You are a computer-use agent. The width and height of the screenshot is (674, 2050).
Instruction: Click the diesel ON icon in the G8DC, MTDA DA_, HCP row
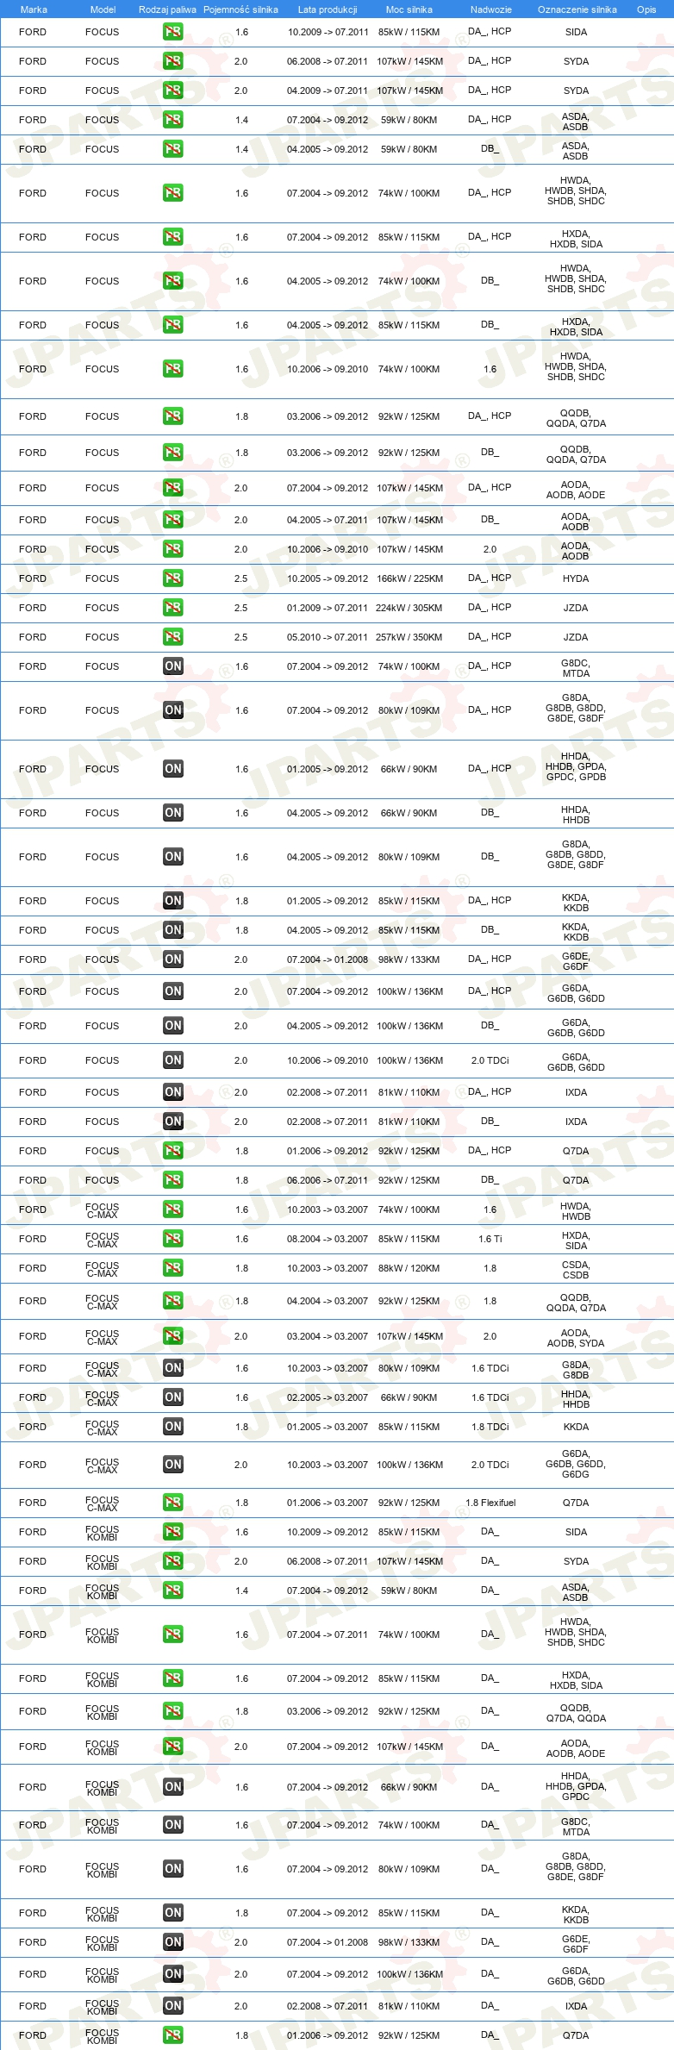pos(173,666)
